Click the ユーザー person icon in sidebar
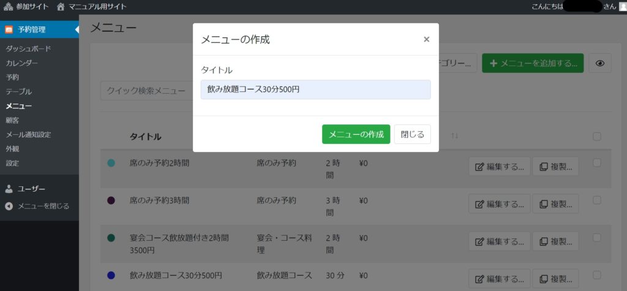 (9, 189)
